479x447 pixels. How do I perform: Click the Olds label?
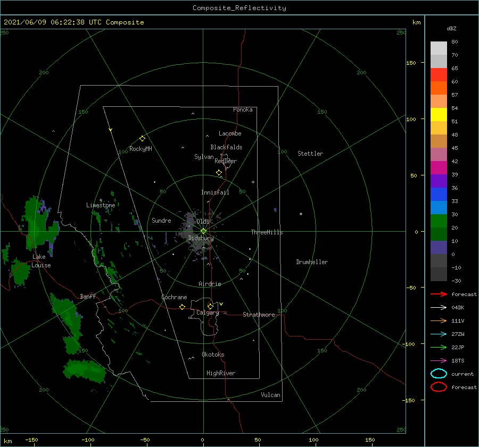pos(203,222)
